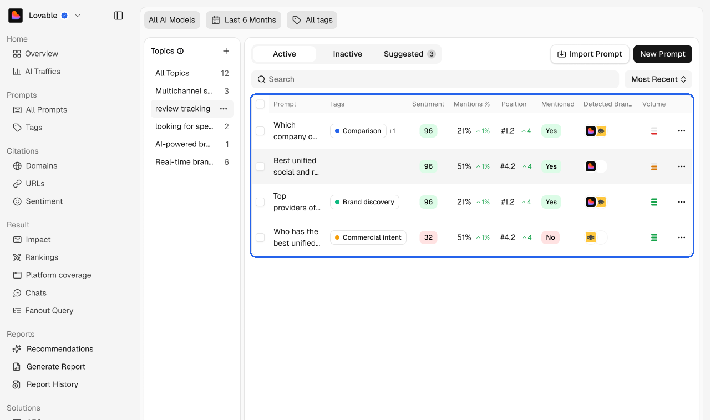Image resolution: width=710 pixels, height=420 pixels.
Task: Open row options for the Comparison prompt
Action: [682, 131]
